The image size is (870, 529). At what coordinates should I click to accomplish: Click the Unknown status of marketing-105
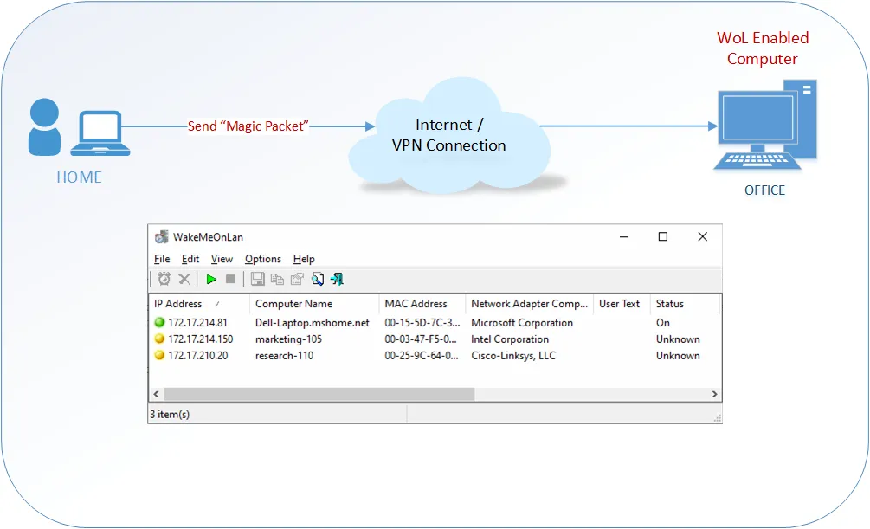(x=678, y=339)
